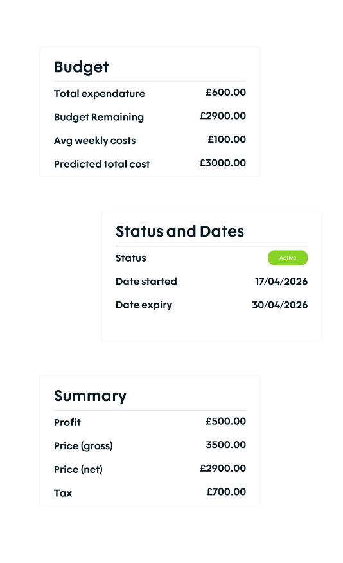Click the Date started label
This screenshot has width=343, height=563.
[146, 281]
